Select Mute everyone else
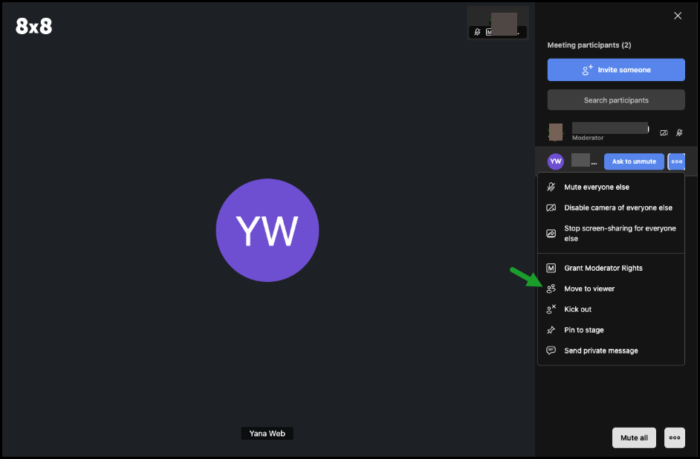Viewport: 700px width, 459px height. [596, 187]
